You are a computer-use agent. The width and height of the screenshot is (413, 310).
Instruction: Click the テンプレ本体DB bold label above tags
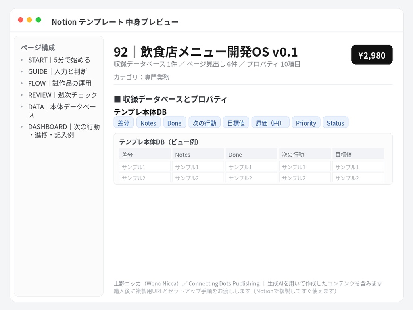pyautogui.click(x=140, y=112)
